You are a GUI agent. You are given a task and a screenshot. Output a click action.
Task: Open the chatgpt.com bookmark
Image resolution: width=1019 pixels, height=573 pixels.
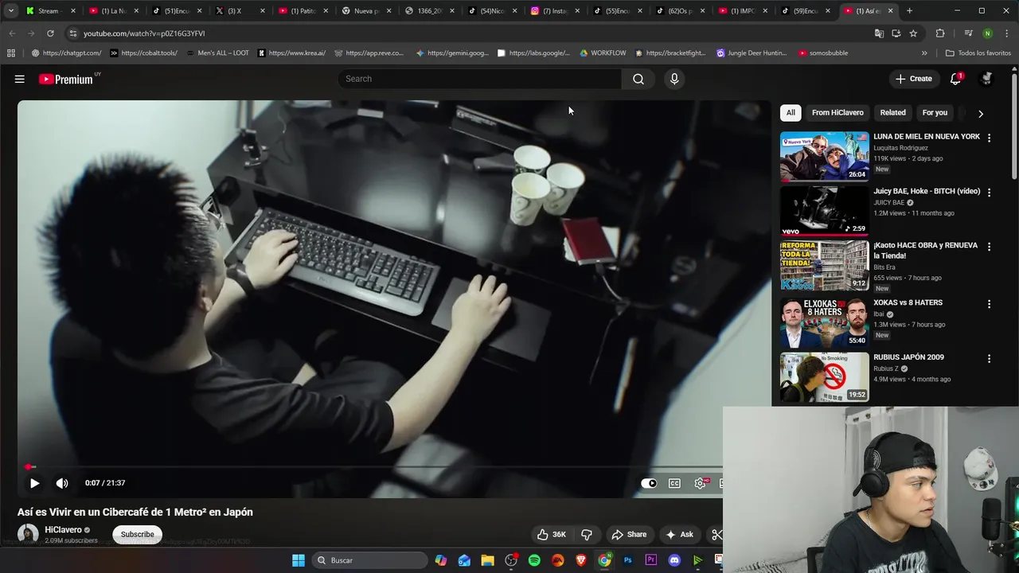(x=67, y=53)
